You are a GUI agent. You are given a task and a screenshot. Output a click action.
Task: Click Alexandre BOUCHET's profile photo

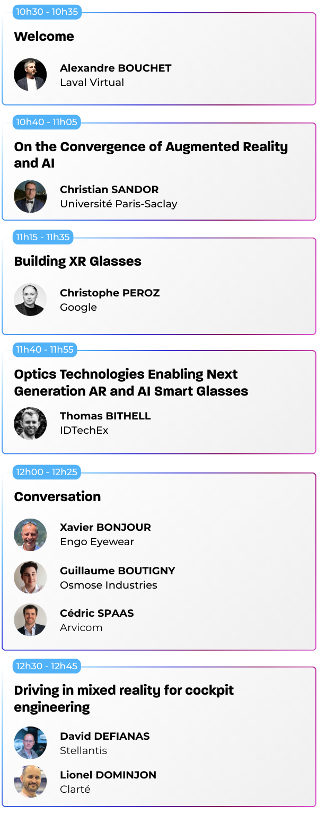pyautogui.click(x=30, y=75)
